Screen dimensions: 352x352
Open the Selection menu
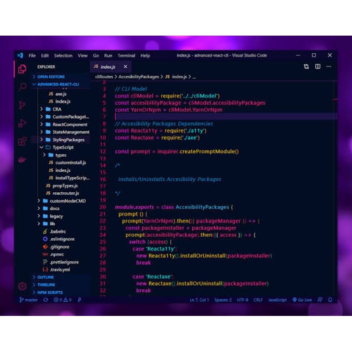click(63, 56)
